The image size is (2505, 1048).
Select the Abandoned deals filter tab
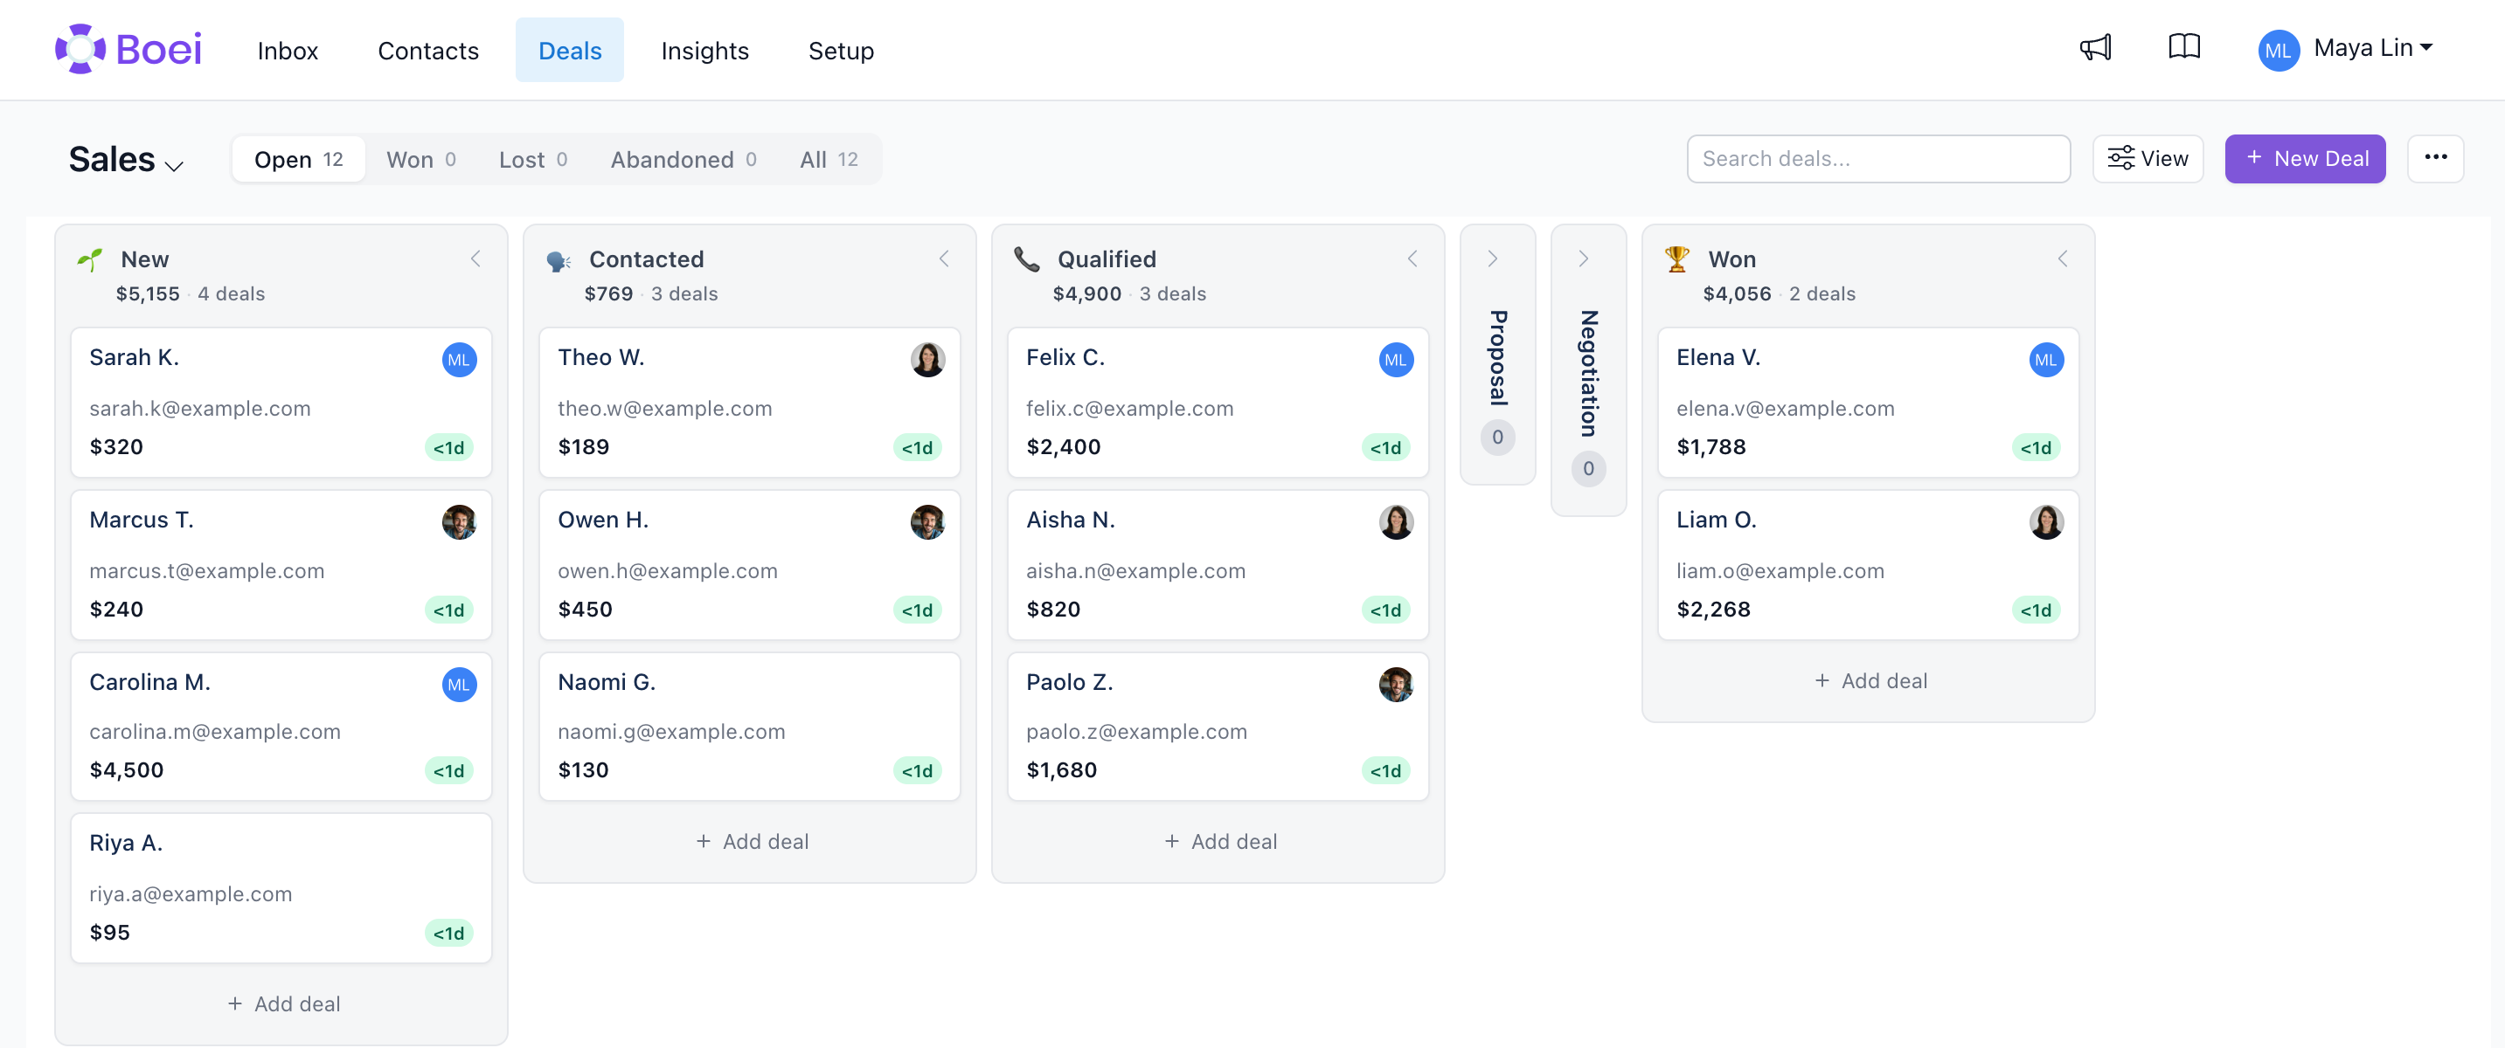pos(683,159)
